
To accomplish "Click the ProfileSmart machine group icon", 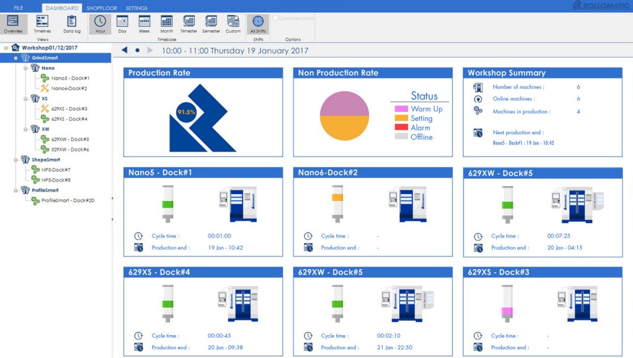I will tap(25, 190).
